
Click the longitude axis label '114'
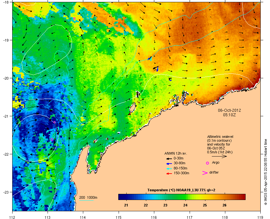(83, 217)
